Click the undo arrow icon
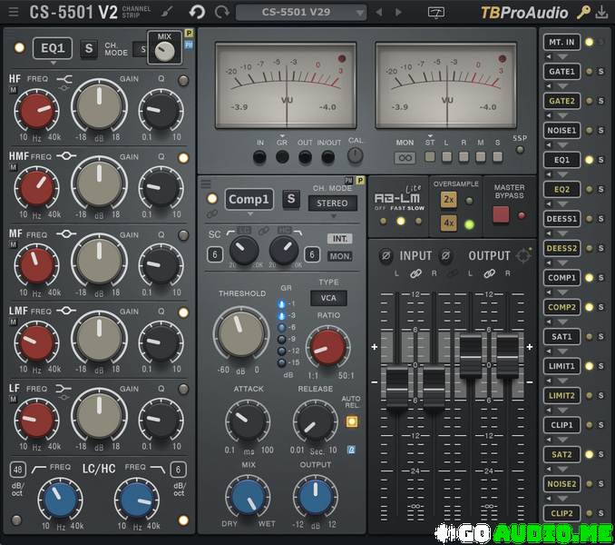615x545 pixels. [x=197, y=12]
